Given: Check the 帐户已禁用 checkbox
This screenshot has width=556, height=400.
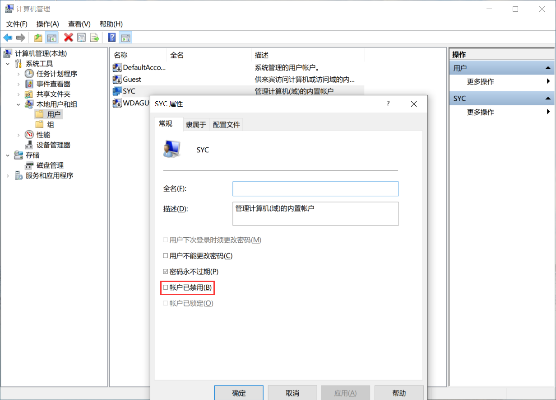Looking at the screenshot, I should [166, 287].
